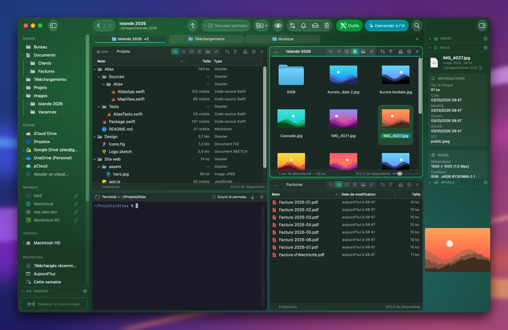Enable the Suivre le panneau checkbox
The height and width of the screenshot is (330, 508).
[214, 197]
